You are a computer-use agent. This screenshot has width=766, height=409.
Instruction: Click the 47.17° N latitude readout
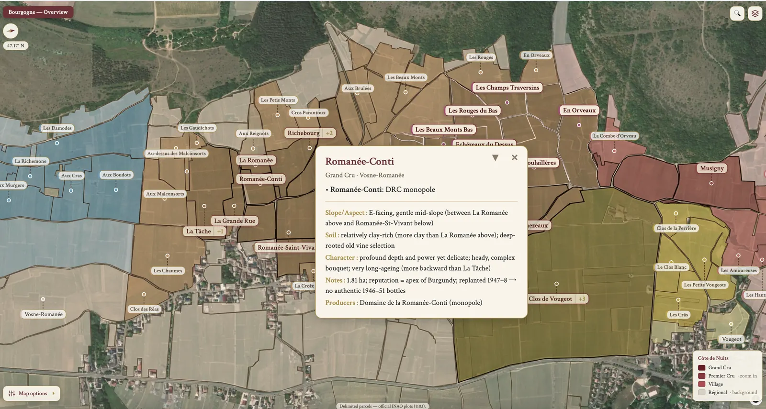click(x=16, y=46)
